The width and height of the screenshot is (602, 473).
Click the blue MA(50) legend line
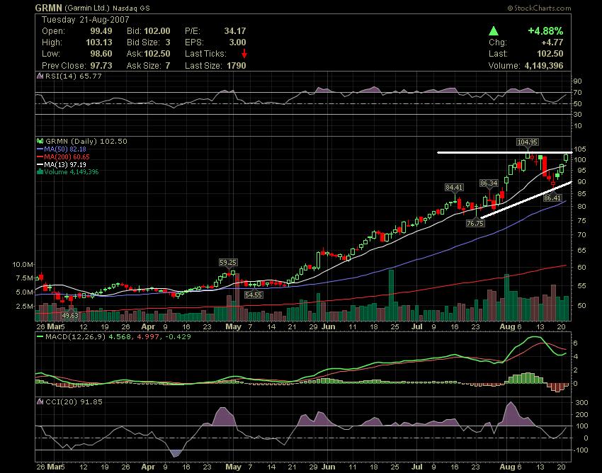coord(40,149)
